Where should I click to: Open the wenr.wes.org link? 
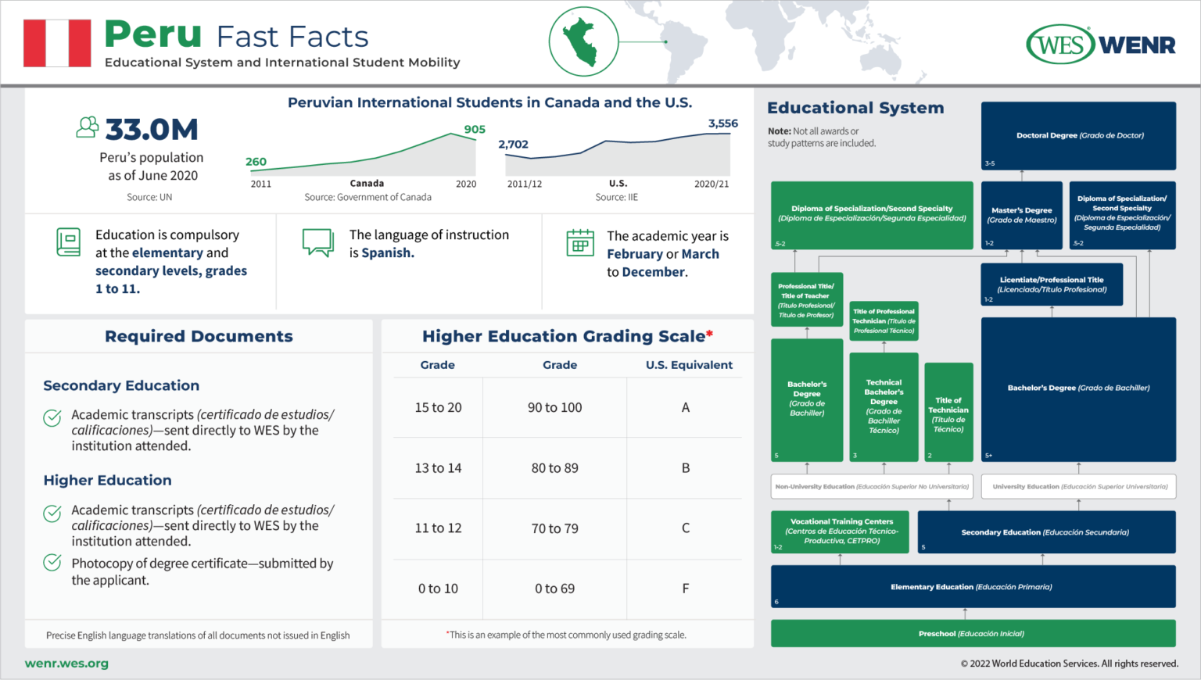pyautogui.click(x=66, y=663)
